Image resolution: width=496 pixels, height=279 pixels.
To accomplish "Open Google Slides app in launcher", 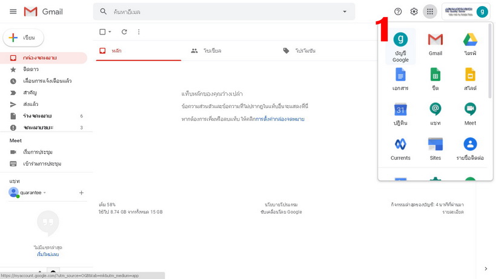I will pos(470,79).
